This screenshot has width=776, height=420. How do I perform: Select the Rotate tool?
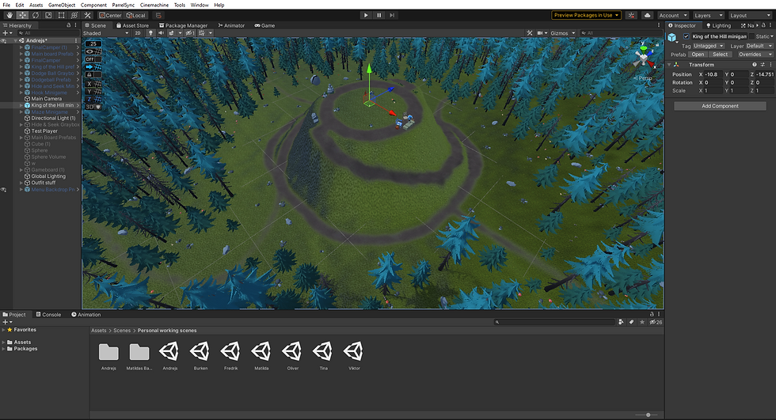pos(35,15)
